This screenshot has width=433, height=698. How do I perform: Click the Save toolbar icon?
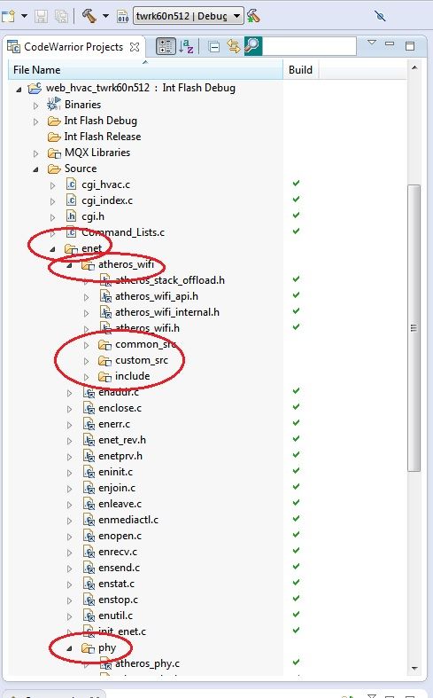(42, 17)
